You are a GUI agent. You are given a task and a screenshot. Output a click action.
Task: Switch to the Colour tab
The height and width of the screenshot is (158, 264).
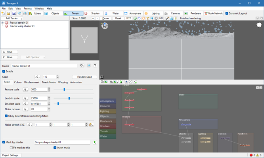pyautogui.click(x=18, y=82)
